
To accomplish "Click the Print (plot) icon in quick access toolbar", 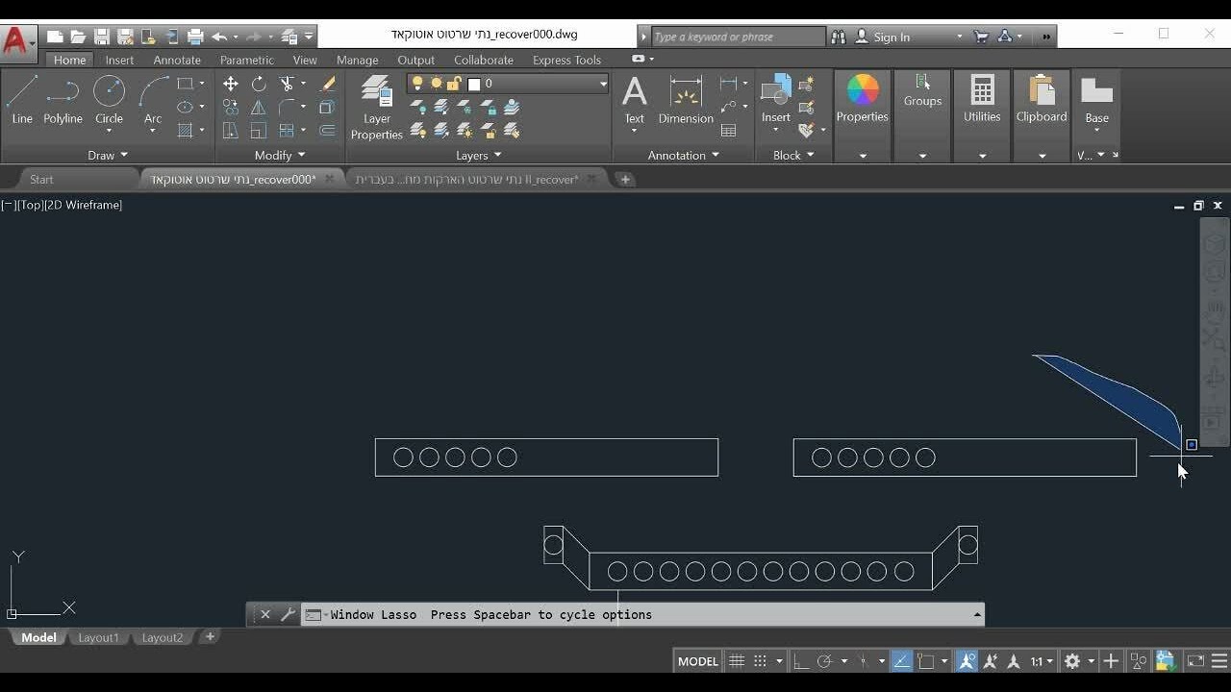I will pyautogui.click(x=195, y=37).
